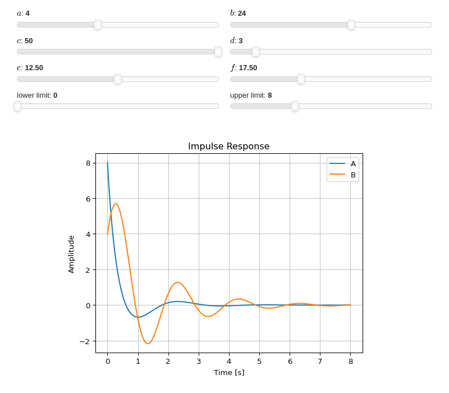Click the slider handle for parameter b

tap(351, 25)
